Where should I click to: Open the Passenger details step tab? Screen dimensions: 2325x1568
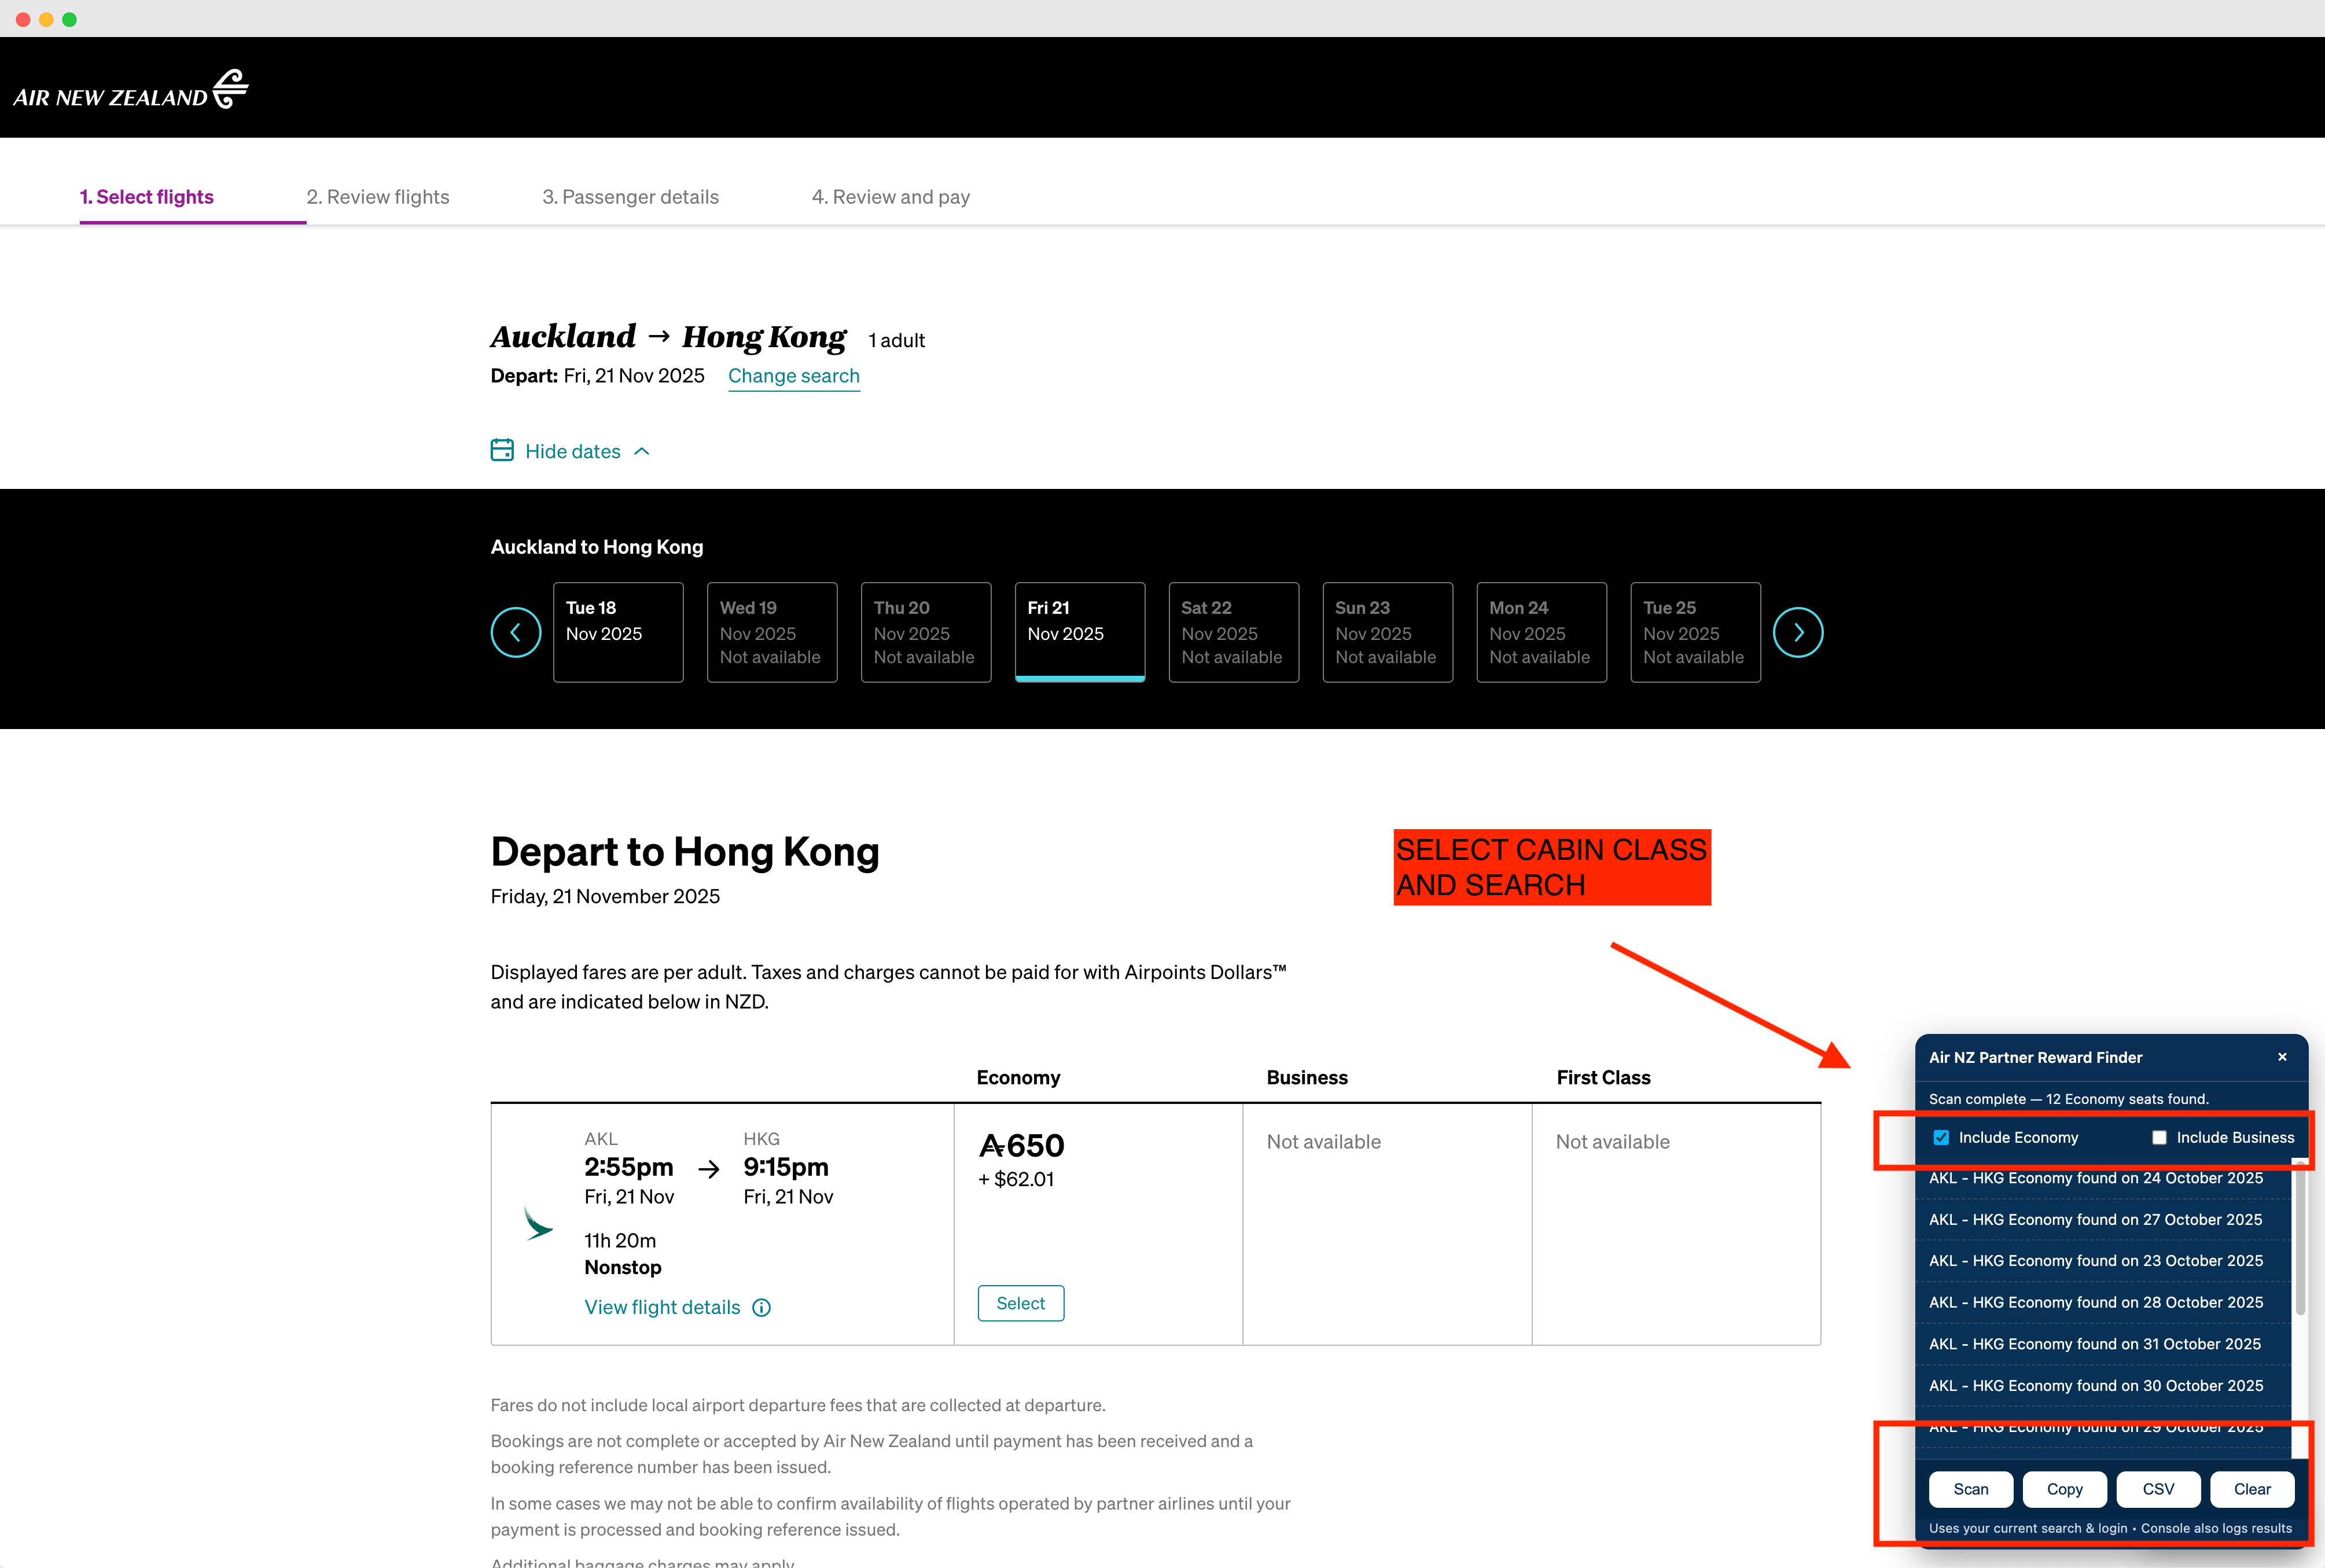click(x=630, y=197)
